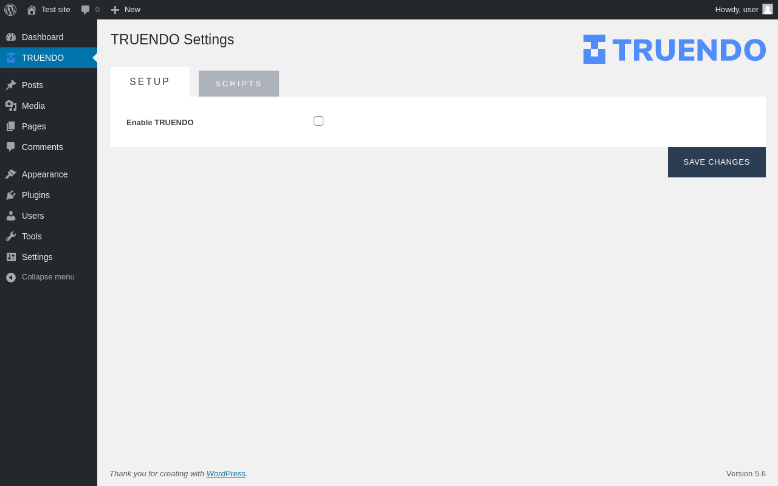This screenshot has width=778, height=486.
Task: Follow the WordPress footer link
Action: coord(226,473)
